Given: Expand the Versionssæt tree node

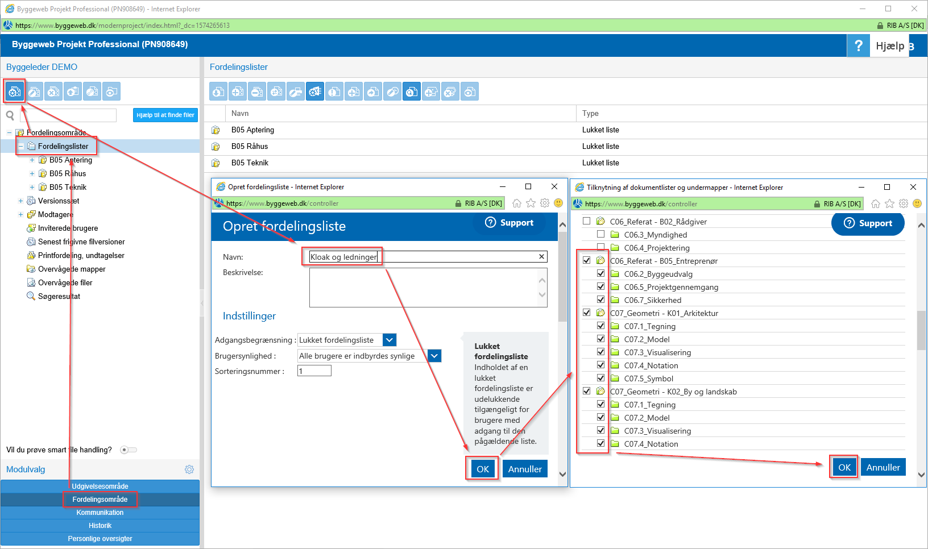Looking at the screenshot, I should 20,201.
